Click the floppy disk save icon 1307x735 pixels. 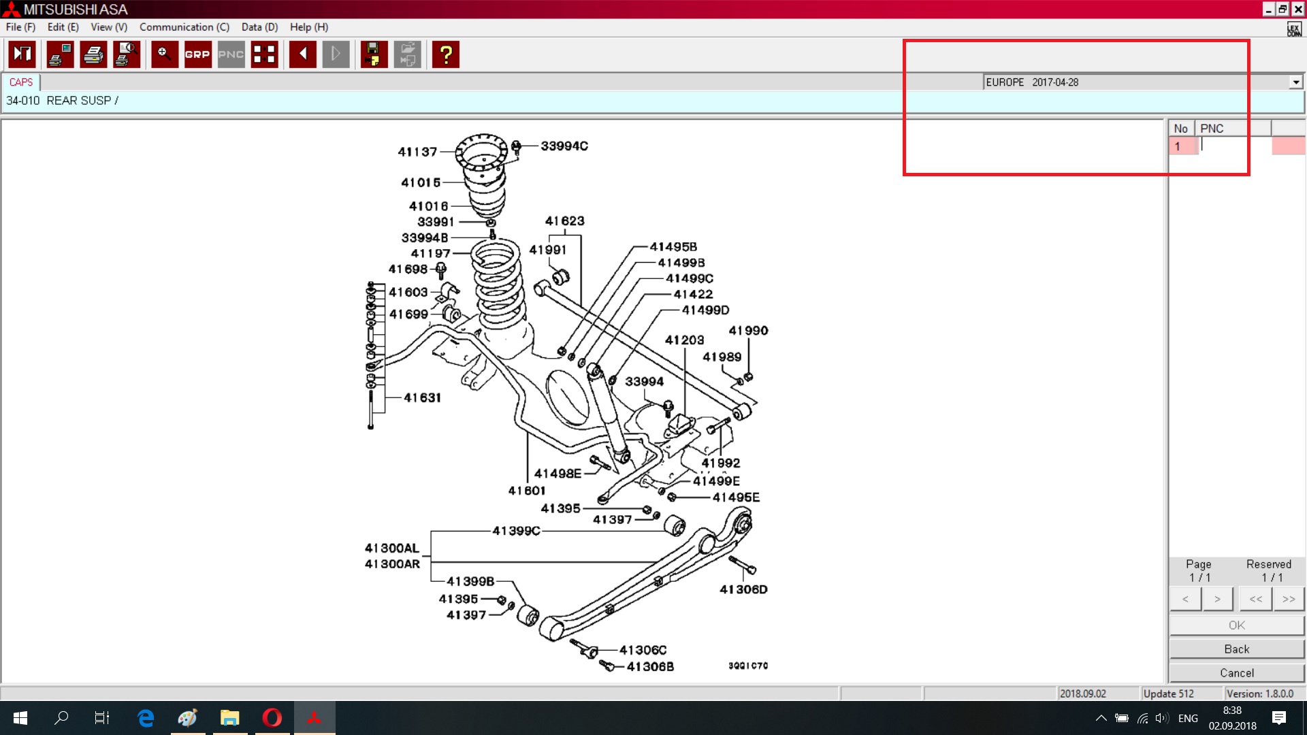click(373, 54)
